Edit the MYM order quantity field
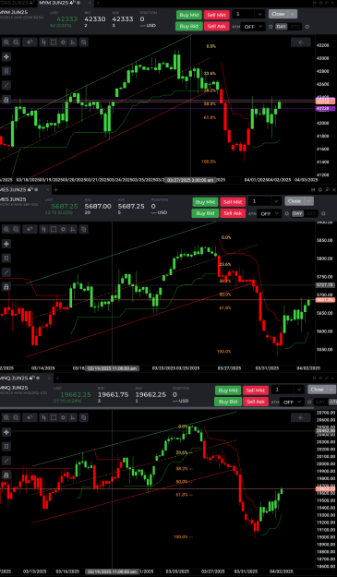 243,15
